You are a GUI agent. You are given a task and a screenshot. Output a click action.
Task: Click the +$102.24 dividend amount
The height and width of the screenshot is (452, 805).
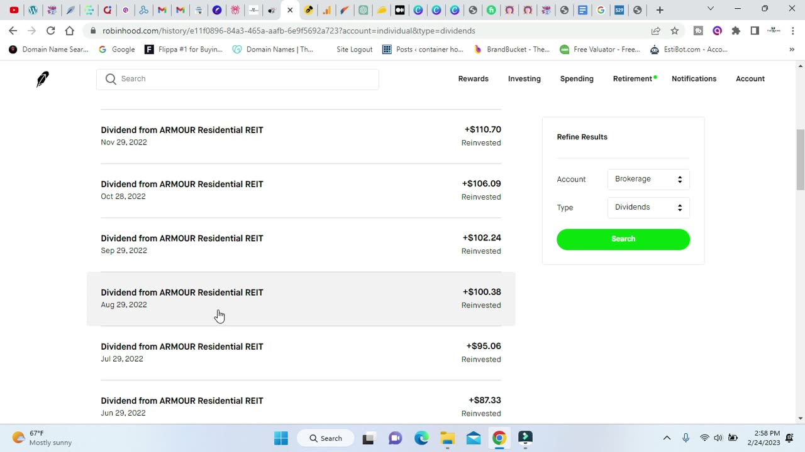coord(482,237)
